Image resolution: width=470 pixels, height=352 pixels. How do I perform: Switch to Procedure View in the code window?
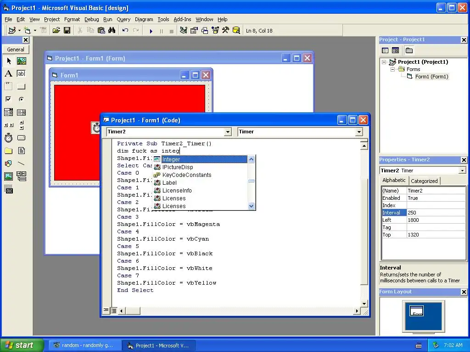point(106,310)
